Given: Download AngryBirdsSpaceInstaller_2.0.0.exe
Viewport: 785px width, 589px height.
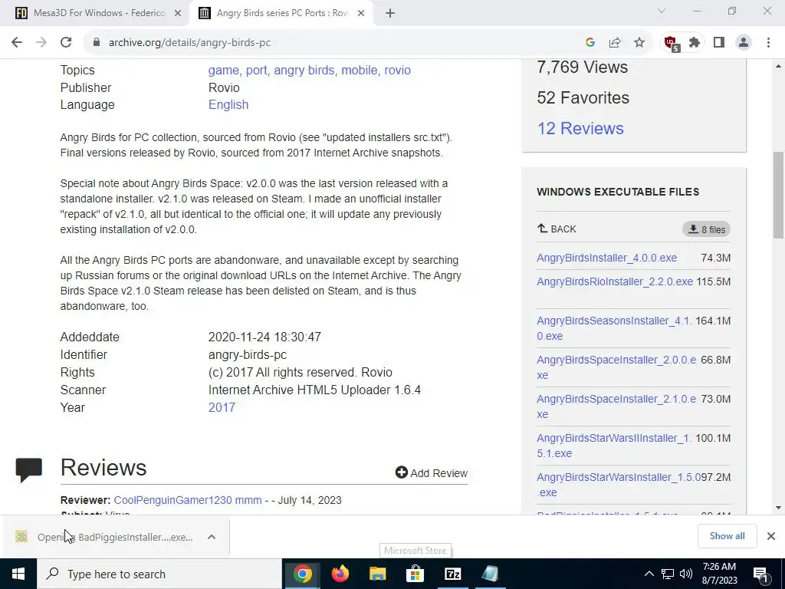Looking at the screenshot, I should (x=616, y=367).
